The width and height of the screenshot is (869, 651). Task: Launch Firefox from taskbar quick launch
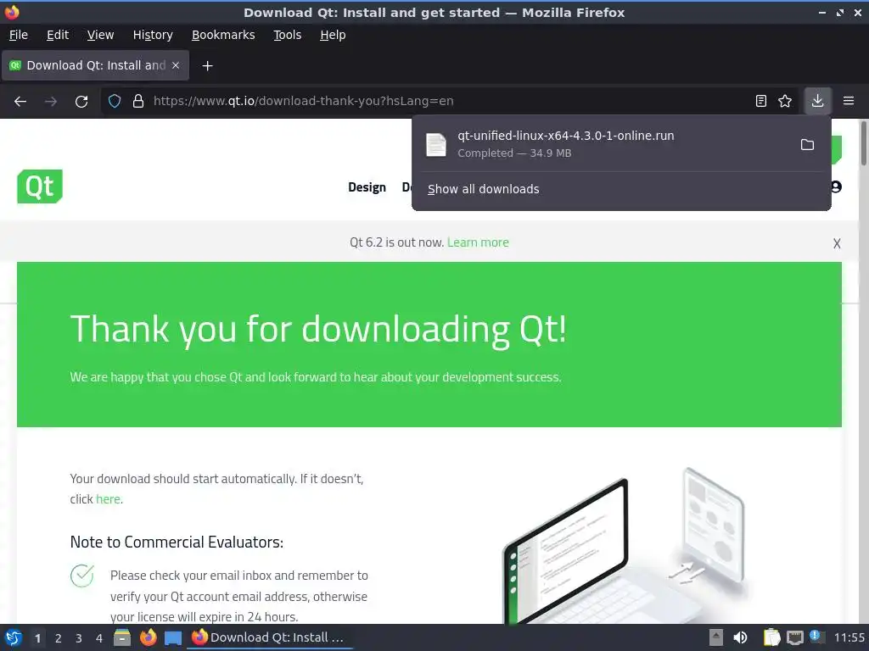(148, 637)
